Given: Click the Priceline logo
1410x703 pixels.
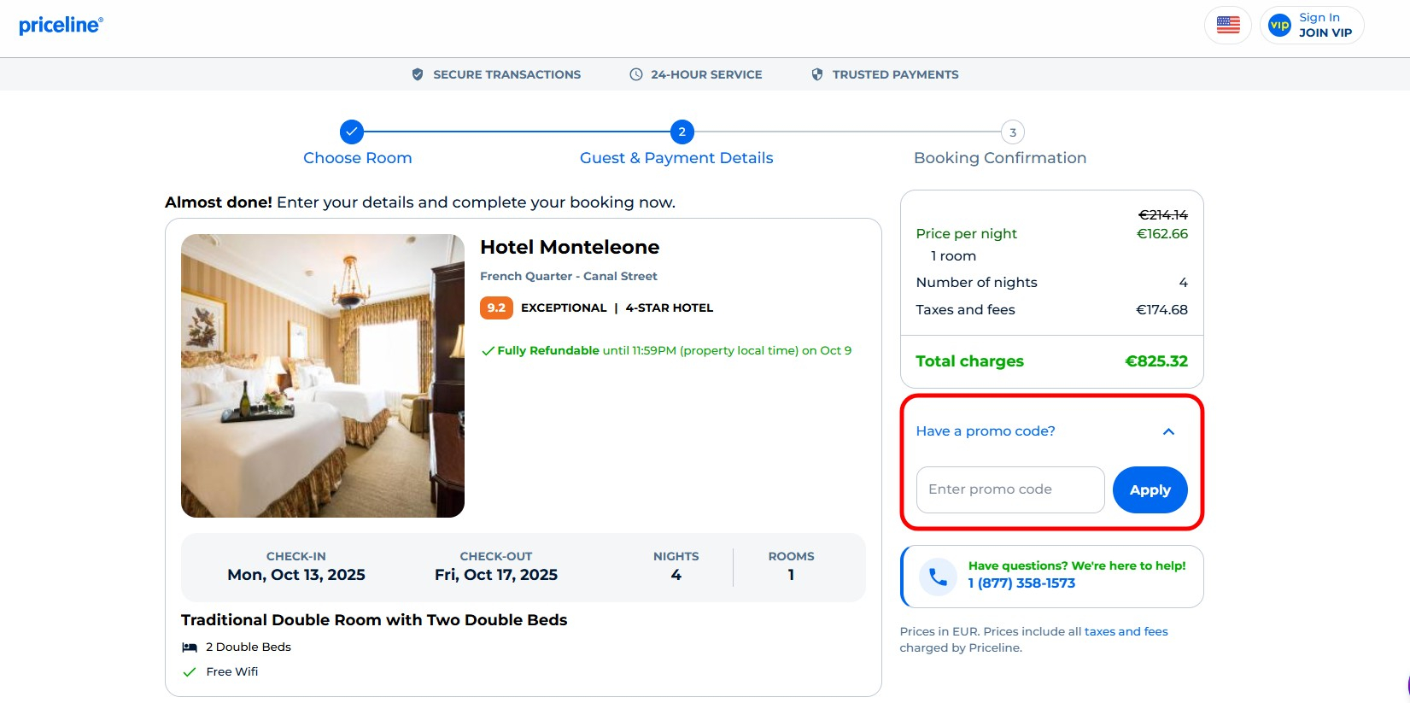Looking at the screenshot, I should tap(61, 26).
